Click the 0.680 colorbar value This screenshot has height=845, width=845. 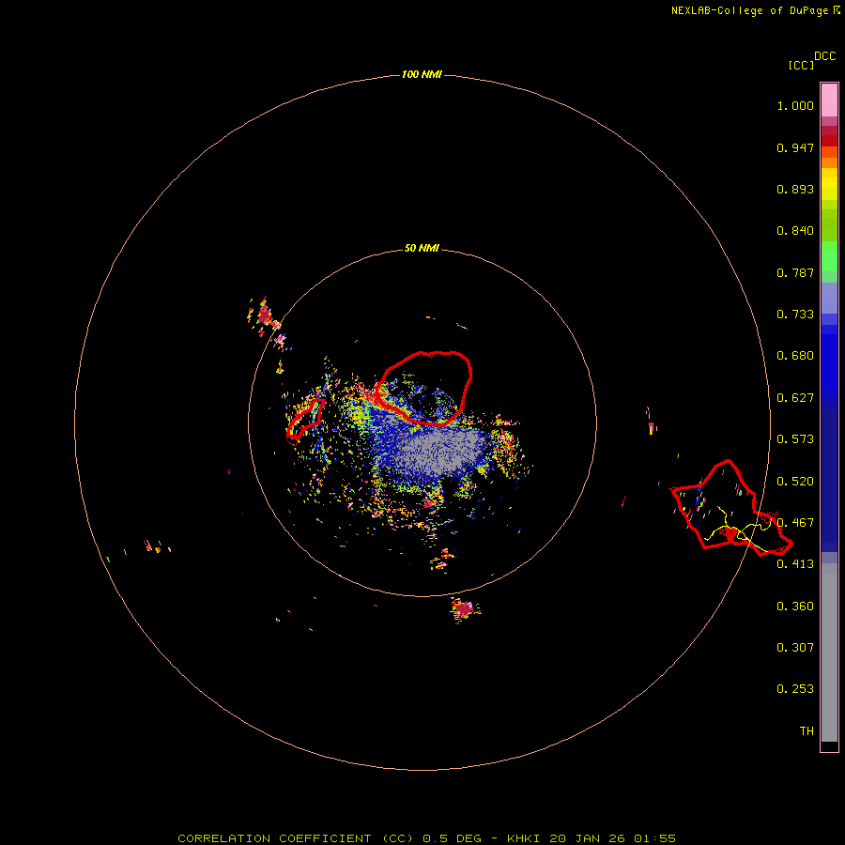pos(795,356)
